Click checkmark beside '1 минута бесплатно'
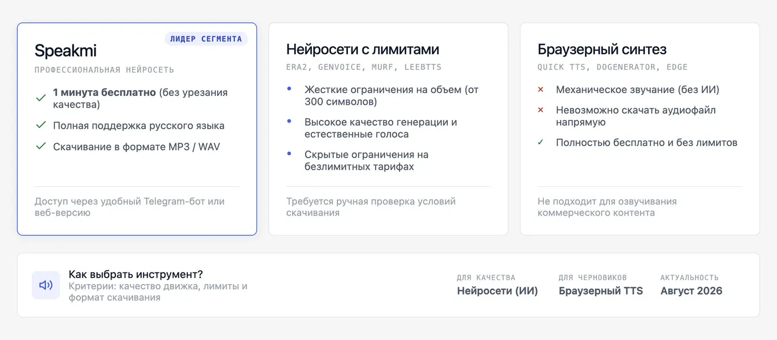The image size is (777, 340). pos(41,98)
